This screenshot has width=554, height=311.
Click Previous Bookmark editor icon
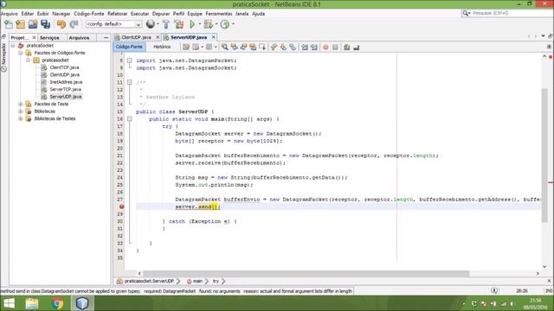tap(274, 47)
